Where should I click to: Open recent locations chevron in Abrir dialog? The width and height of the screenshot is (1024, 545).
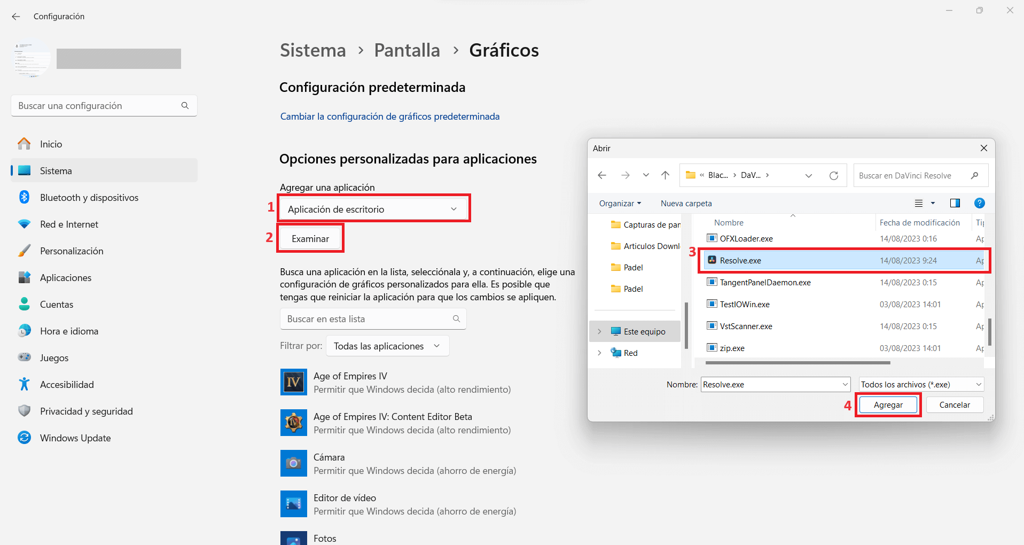(646, 175)
